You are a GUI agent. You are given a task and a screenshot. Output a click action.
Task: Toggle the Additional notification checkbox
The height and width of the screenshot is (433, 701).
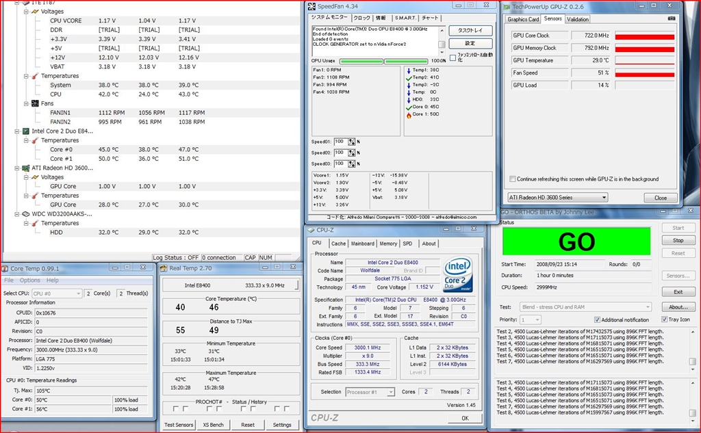click(x=597, y=319)
